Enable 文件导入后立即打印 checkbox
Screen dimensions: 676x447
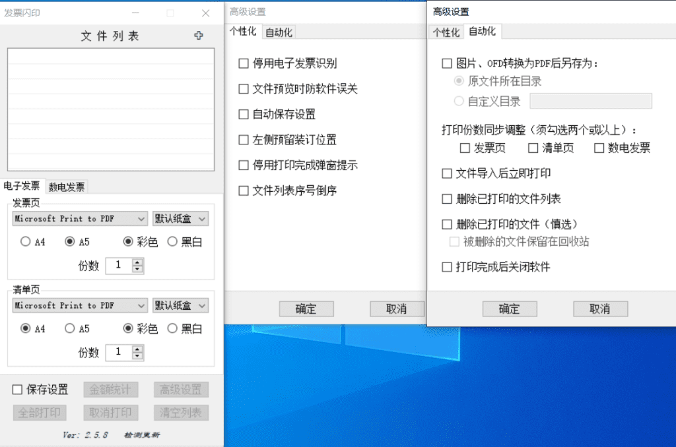(447, 173)
